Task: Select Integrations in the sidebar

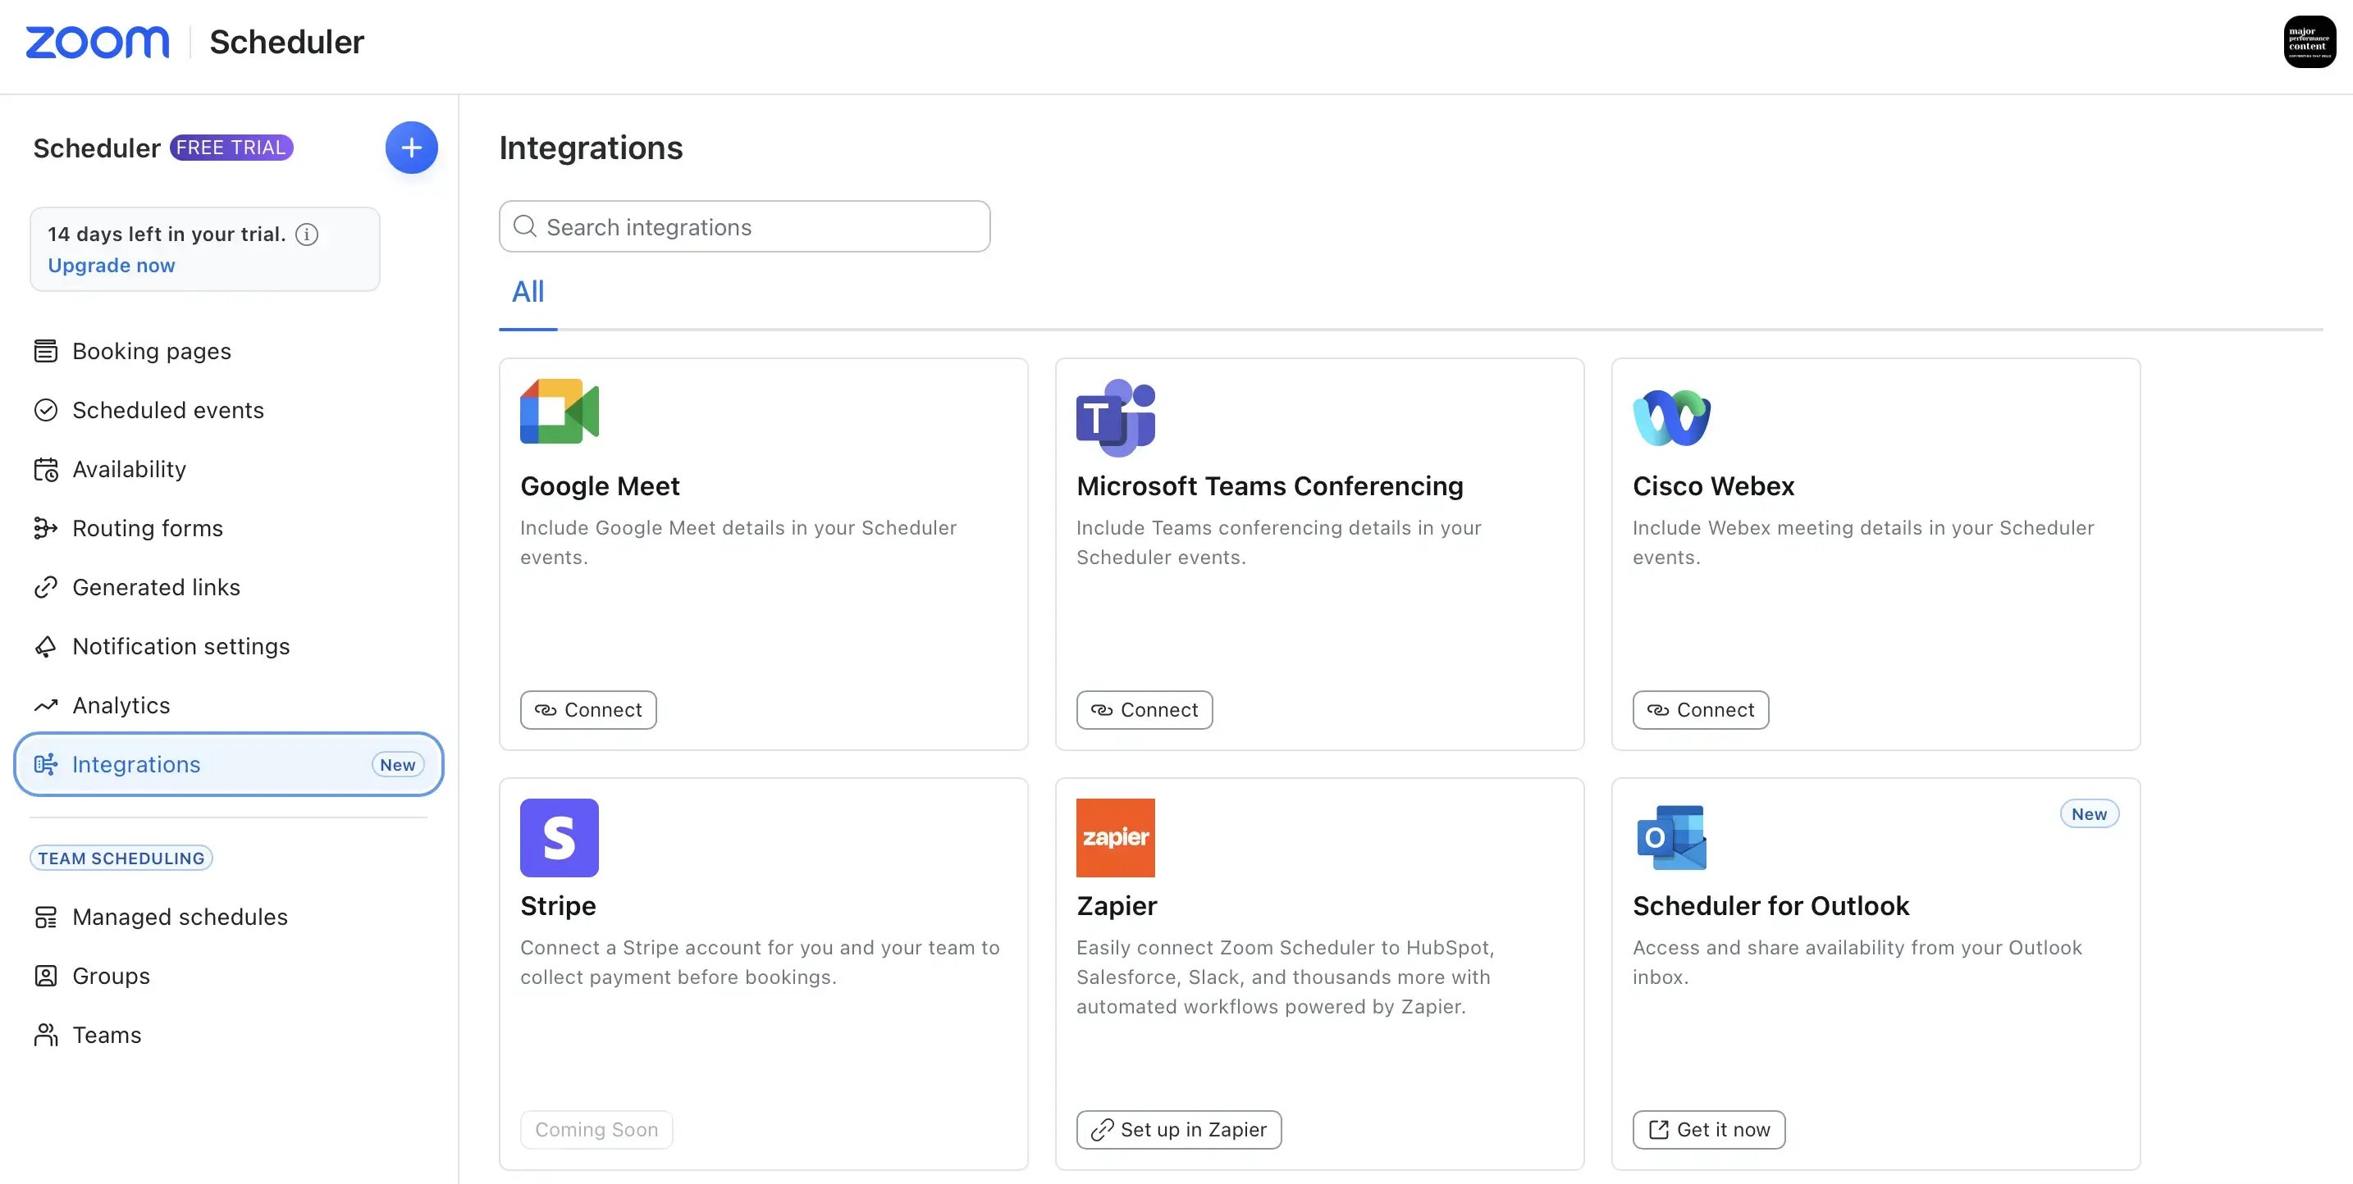Action: (228, 764)
